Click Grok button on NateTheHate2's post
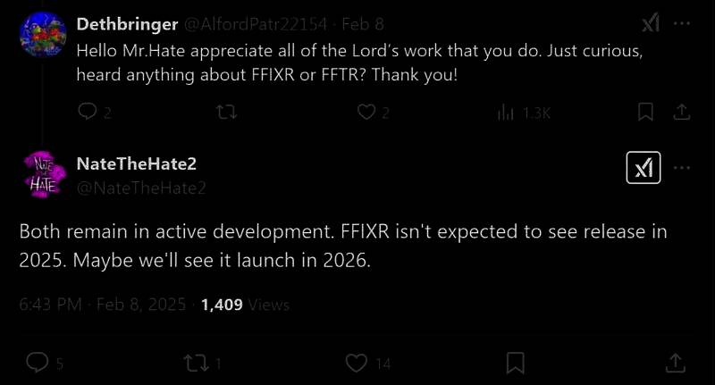The width and height of the screenshot is (715, 385). coord(643,168)
